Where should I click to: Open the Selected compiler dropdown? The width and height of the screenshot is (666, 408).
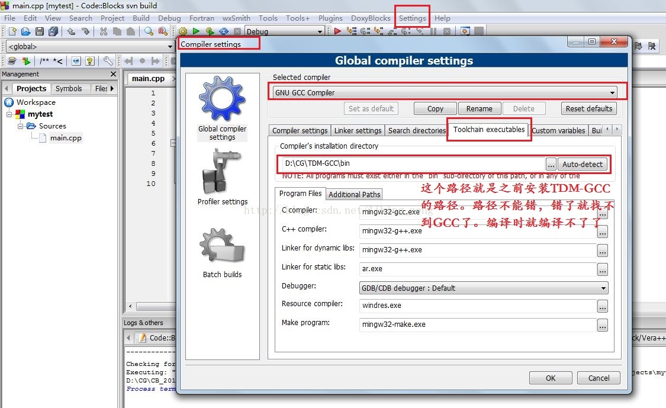click(x=444, y=92)
